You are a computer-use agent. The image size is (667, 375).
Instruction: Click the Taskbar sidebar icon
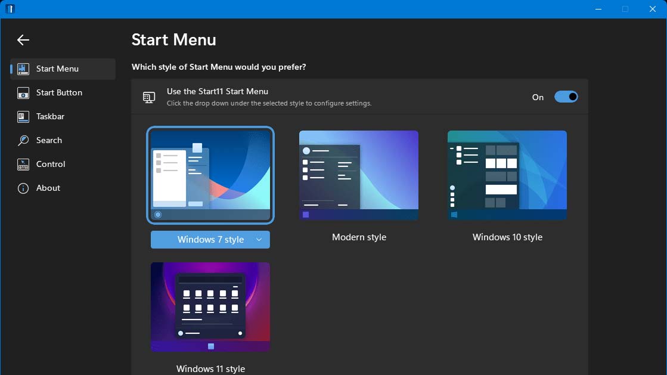click(x=23, y=117)
